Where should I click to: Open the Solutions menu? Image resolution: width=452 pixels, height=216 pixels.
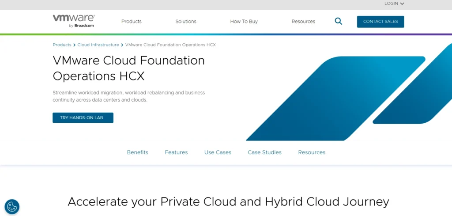coord(186,21)
